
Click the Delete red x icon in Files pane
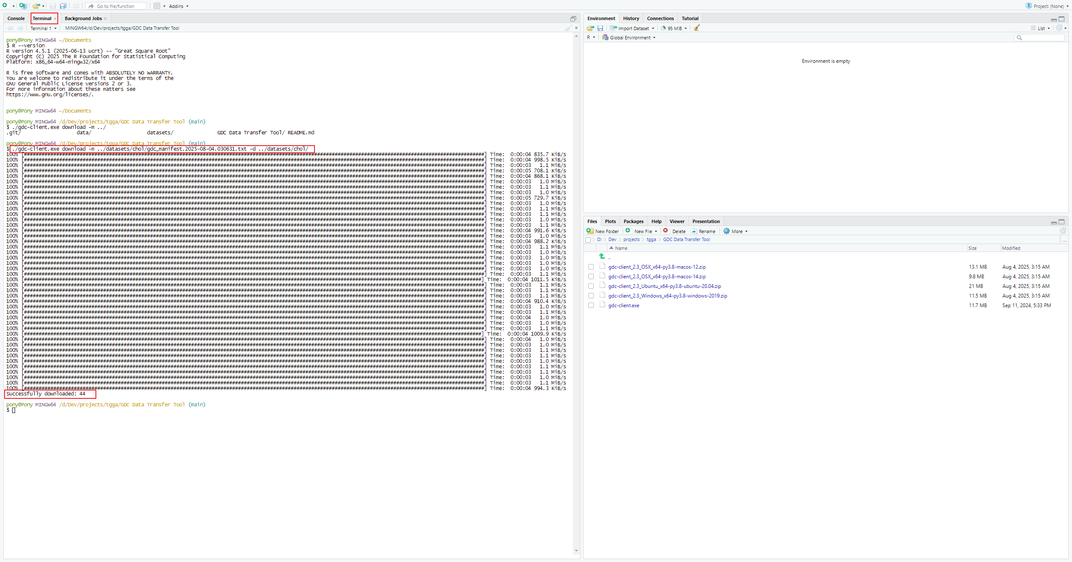[665, 231]
